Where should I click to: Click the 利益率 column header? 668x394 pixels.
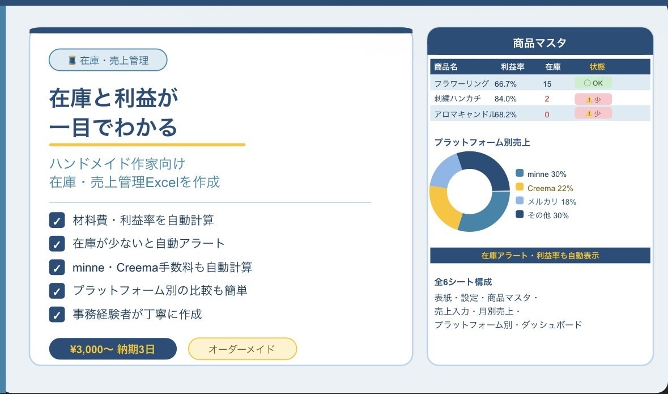coord(513,67)
